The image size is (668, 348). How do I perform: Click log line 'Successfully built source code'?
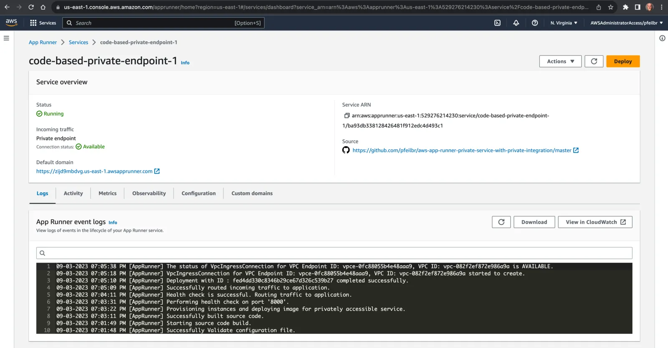click(160, 316)
